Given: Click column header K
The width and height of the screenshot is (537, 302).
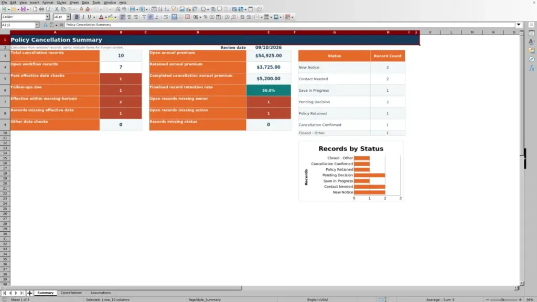Looking at the screenshot, I should (430, 32).
